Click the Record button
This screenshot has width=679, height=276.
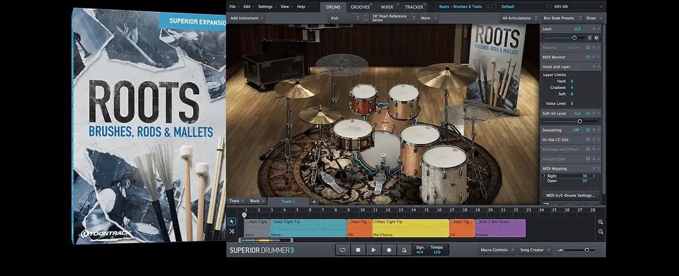point(389,249)
